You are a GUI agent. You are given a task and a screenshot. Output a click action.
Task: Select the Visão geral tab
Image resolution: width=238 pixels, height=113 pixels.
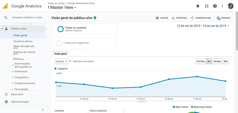(x=61, y=54)
